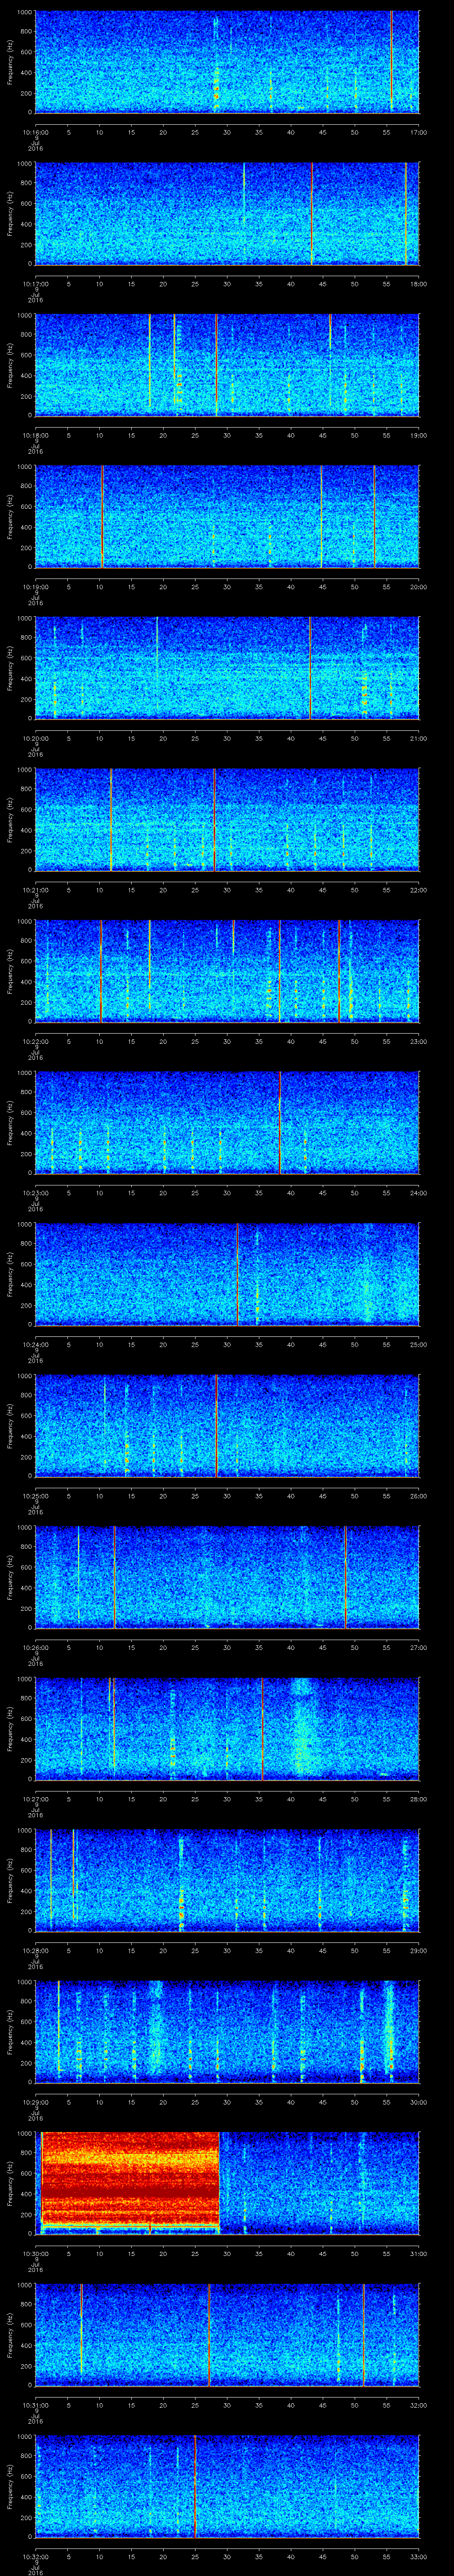This screenshot has width=454, height=2576.
Task: Click the red vertical line near 43 s in 10:17:00 panel
Action: 311,213
